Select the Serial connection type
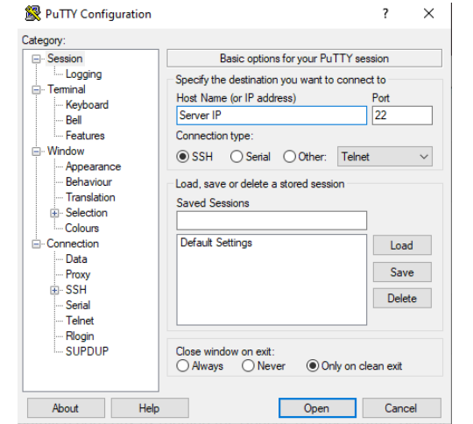This screenshot has width=473, height=424. click(236, 157)
